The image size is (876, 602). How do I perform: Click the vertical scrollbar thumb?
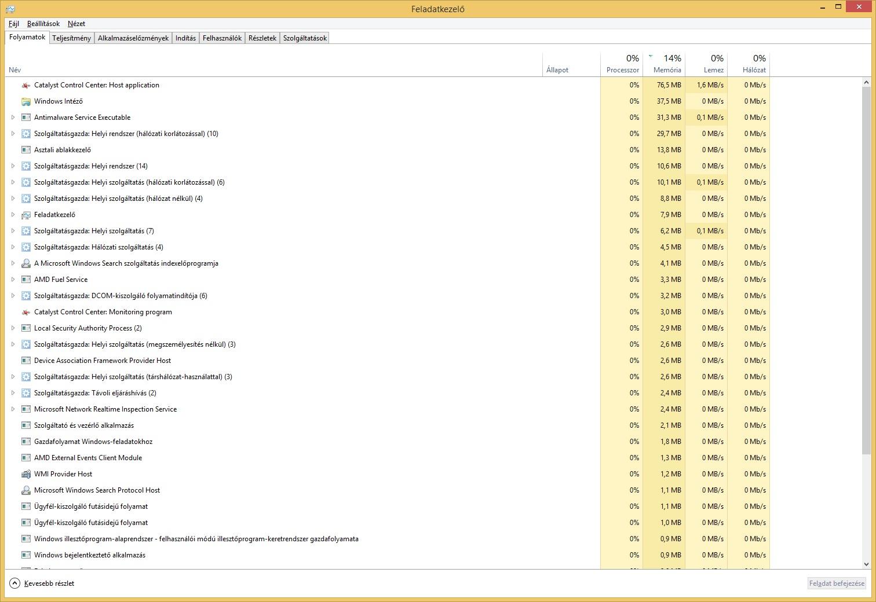(x=866, y=271)
